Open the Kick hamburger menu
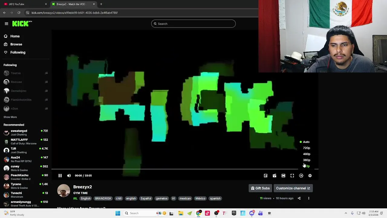 pyautogui.click(x=6, y=24)
